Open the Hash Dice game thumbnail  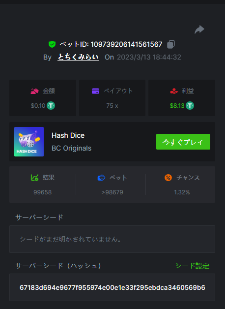tap(29, 142)
